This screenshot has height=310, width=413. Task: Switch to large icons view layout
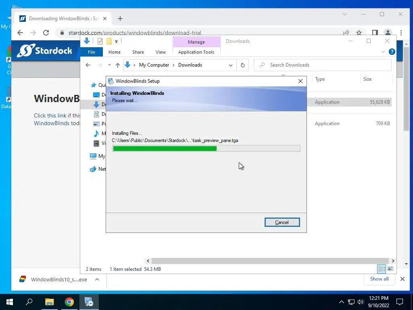coord(390,269)
